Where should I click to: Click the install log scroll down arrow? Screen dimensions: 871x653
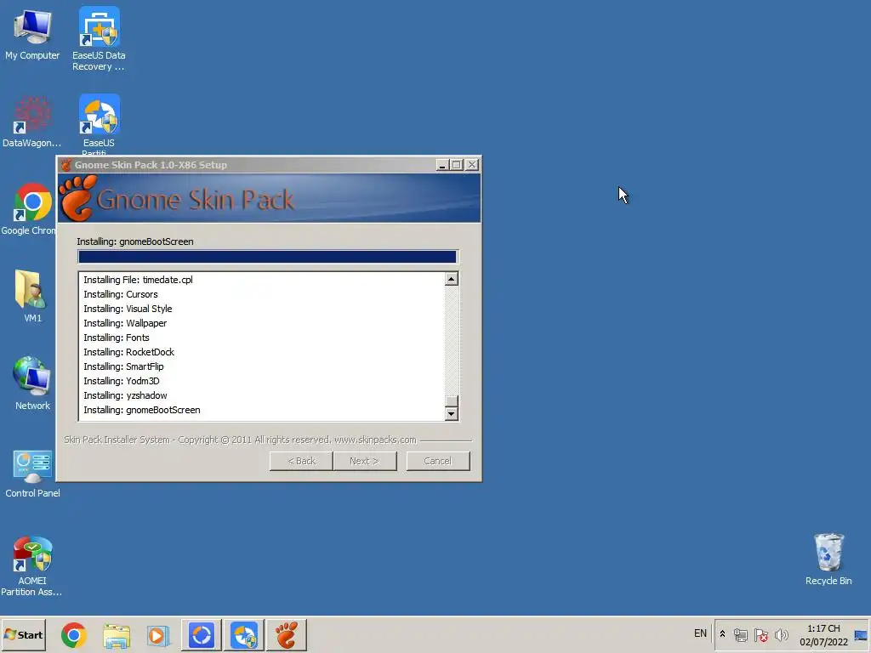coord(451,414)
